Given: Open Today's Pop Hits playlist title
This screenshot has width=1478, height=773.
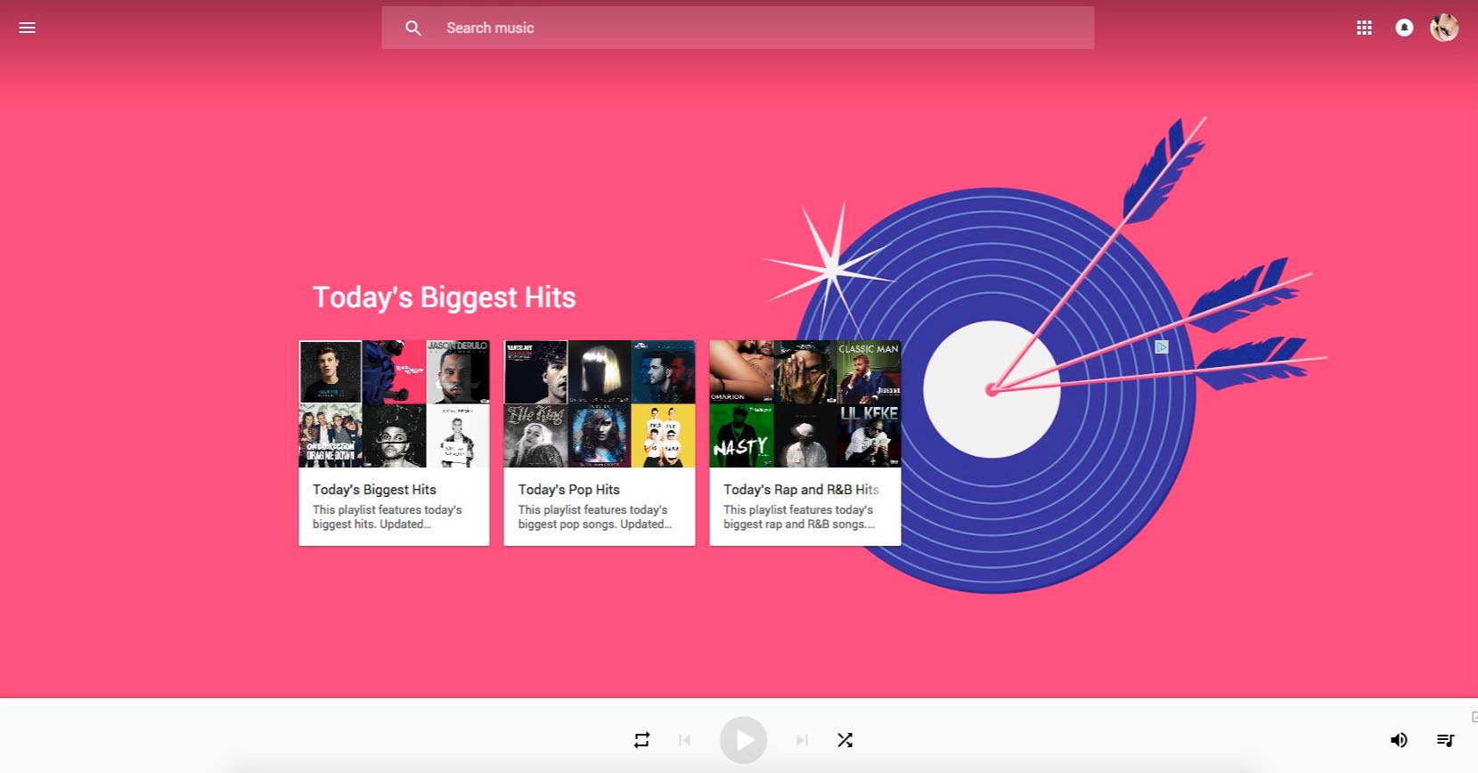Looking at the screenshot, I should tap(568, 490).
